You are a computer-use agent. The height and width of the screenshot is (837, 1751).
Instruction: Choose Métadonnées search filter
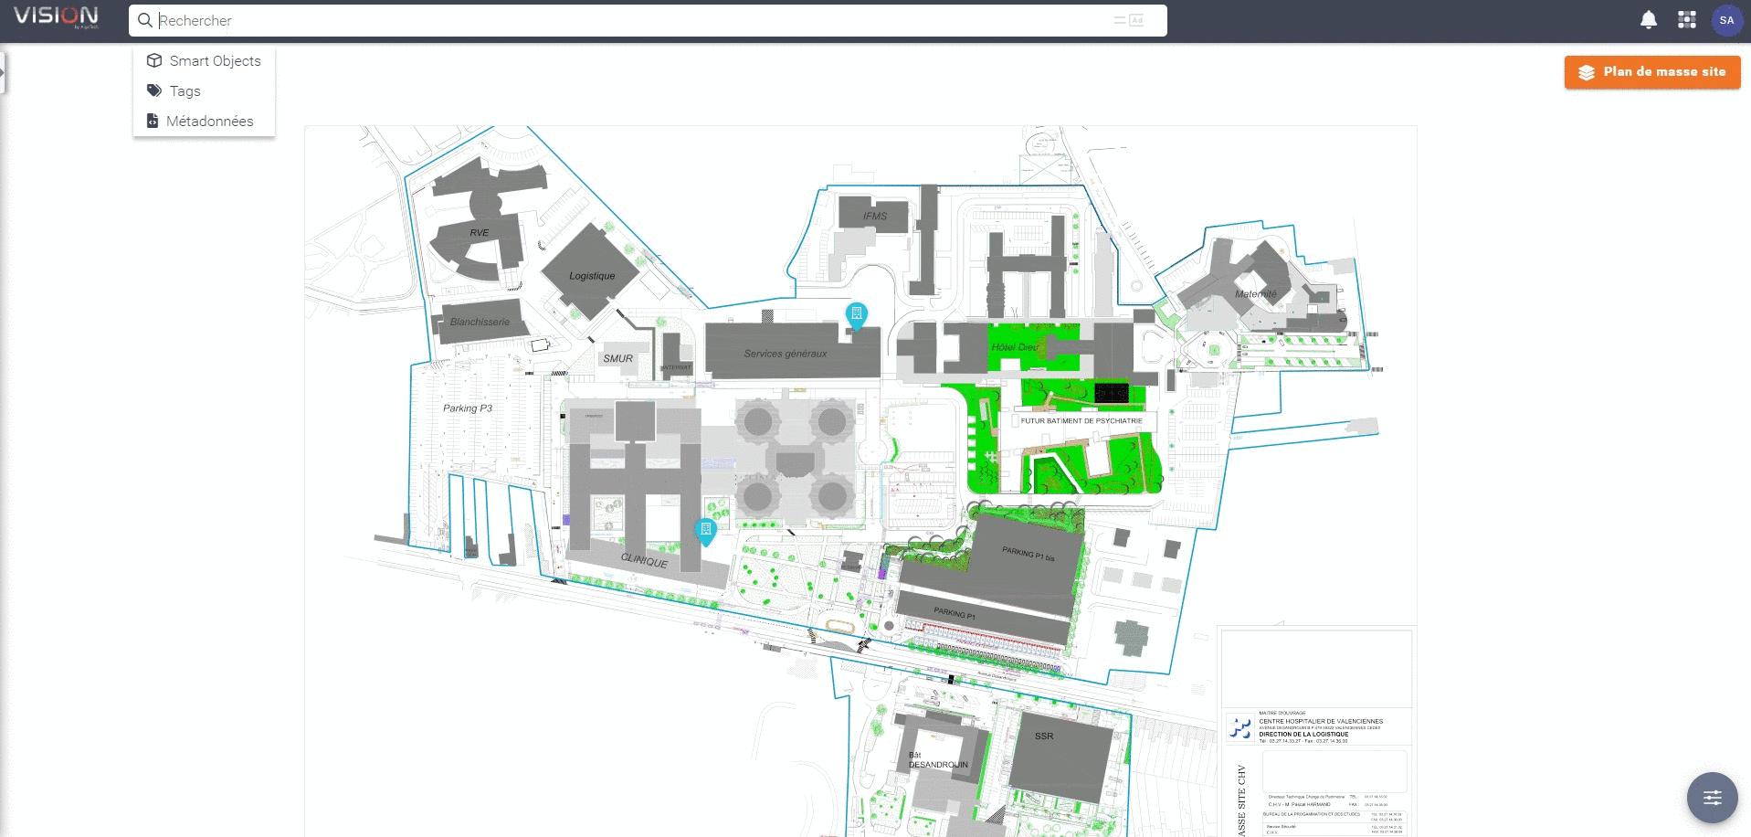pos(204,121)
